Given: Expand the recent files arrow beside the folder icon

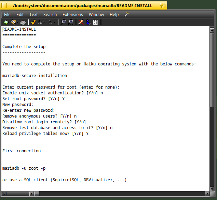Looking at the screenshot, I should 17,22.
